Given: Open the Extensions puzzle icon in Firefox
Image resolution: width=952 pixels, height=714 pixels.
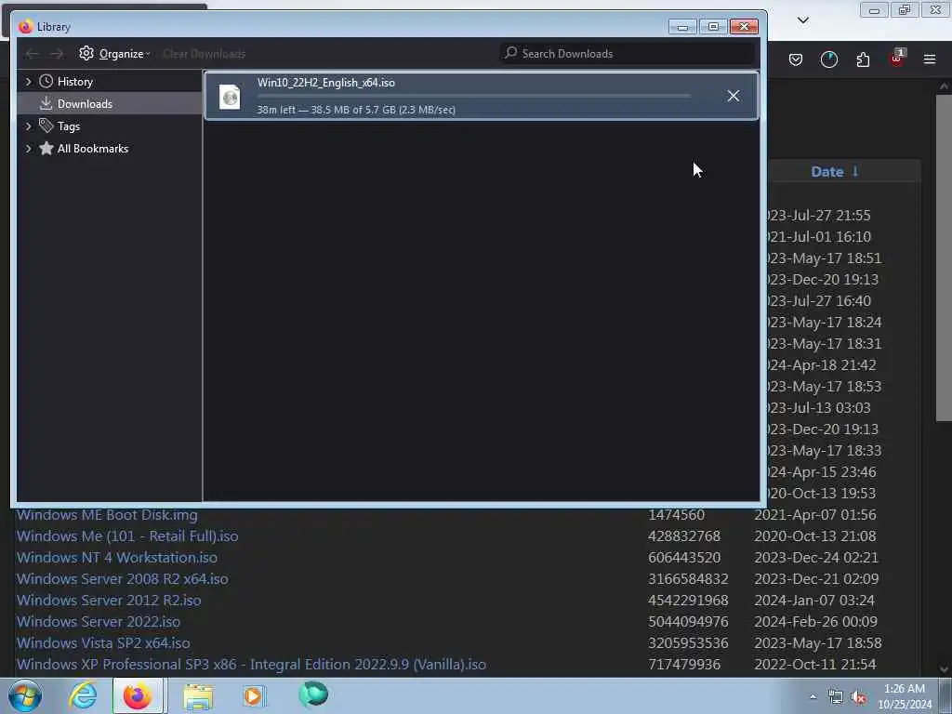Looking at the screenshot, I should coord(863,59).
